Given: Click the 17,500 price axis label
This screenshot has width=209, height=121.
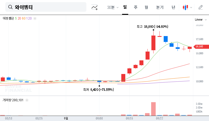Looking at the screenshot, I should (199, 39).
